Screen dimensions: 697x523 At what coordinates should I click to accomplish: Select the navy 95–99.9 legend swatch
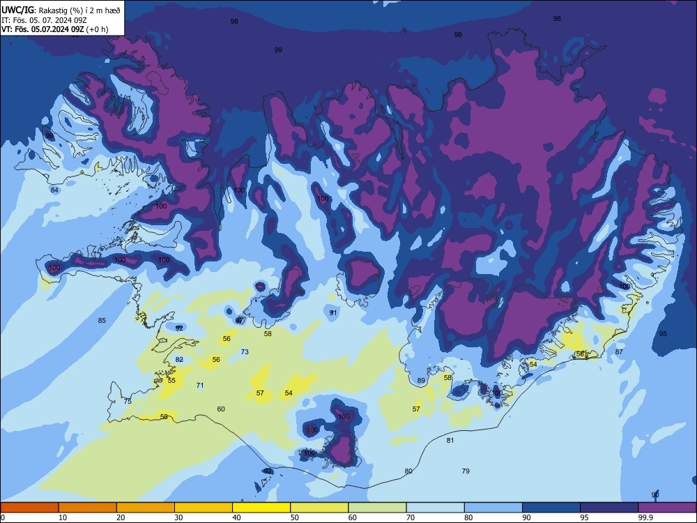tap(609, 508)
